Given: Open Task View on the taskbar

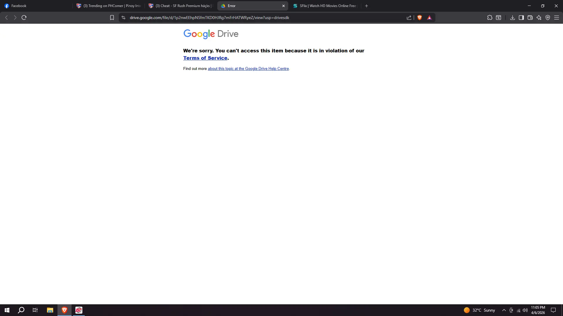Looking at the screenshot, I should pyautogui.click(x=35, y=310).
